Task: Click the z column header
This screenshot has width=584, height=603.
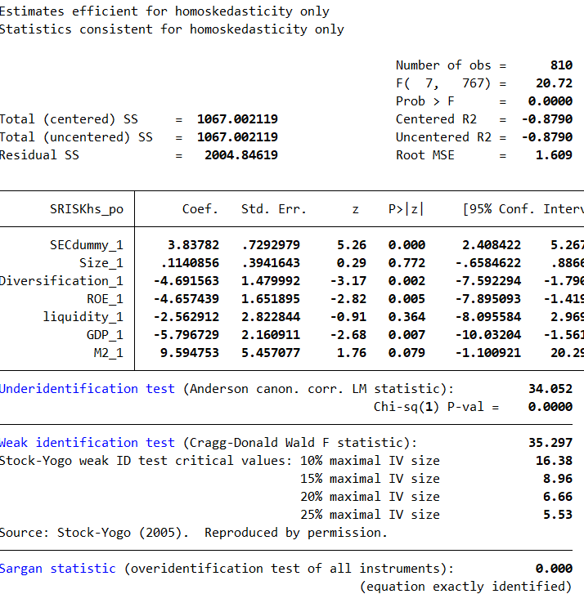Action: point(355,209)
